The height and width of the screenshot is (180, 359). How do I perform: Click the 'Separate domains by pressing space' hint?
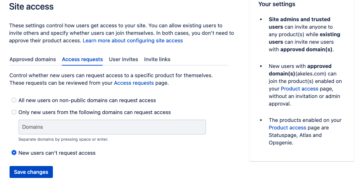point(63,139)
